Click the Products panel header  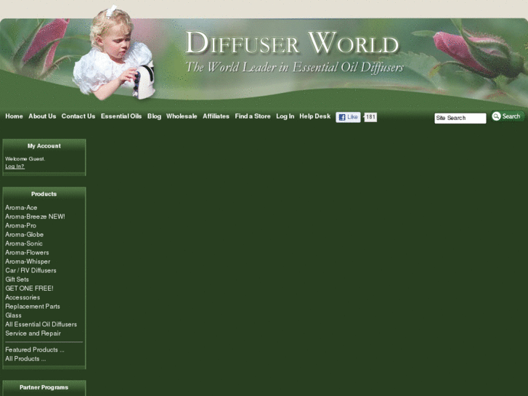(44, 194)
